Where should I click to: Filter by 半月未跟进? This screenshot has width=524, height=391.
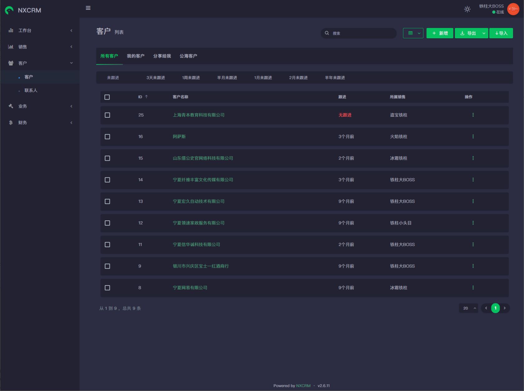(227, 78)
